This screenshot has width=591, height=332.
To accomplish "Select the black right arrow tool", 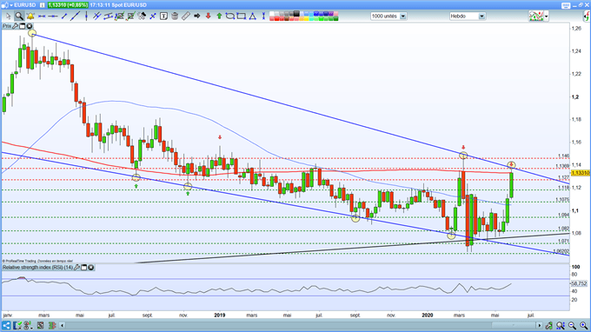I will tap(196, 17).
